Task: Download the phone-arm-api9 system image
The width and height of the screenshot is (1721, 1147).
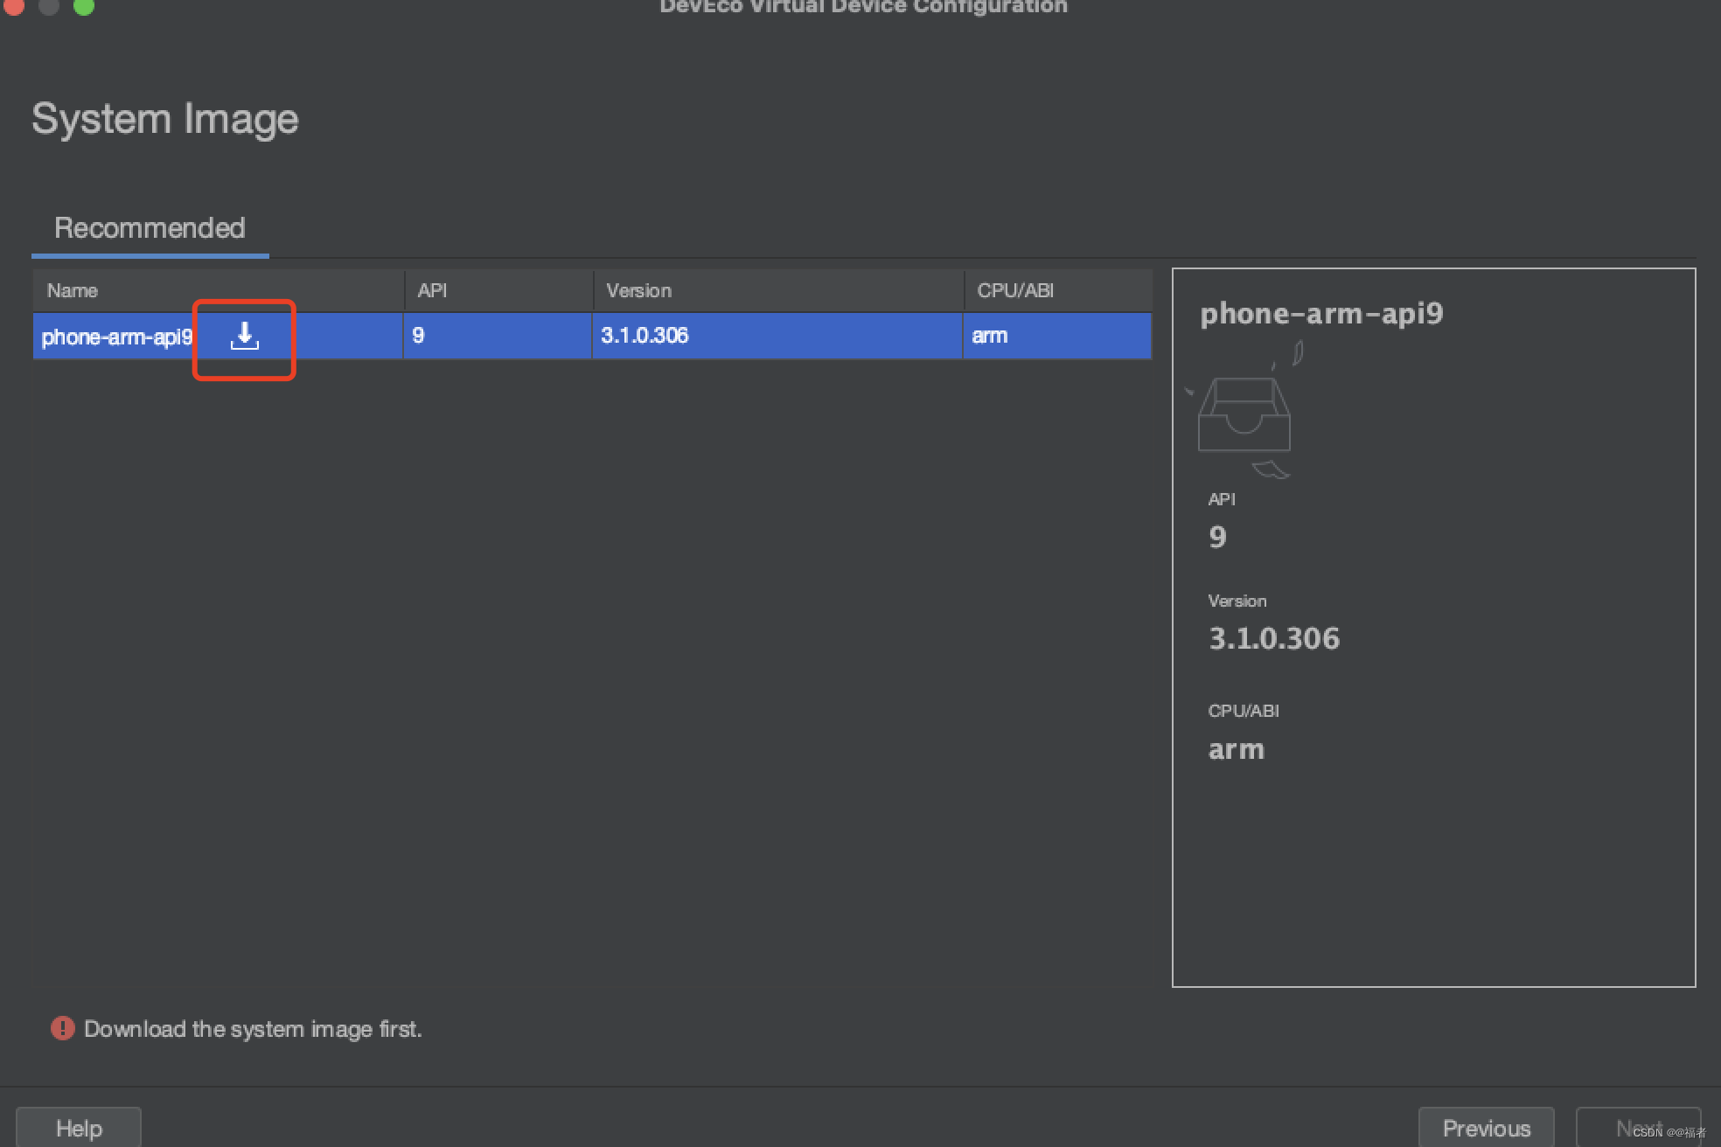Action: pyautogui.click(x=245, y=337)
